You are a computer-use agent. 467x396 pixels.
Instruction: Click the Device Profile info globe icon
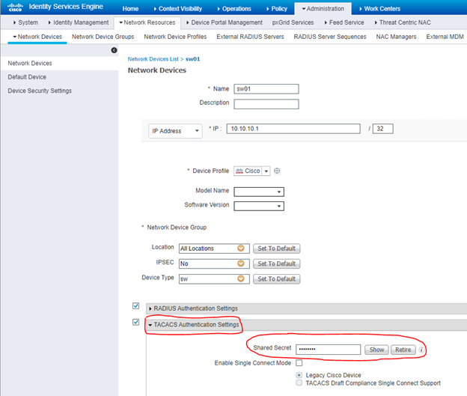point(277,171)
